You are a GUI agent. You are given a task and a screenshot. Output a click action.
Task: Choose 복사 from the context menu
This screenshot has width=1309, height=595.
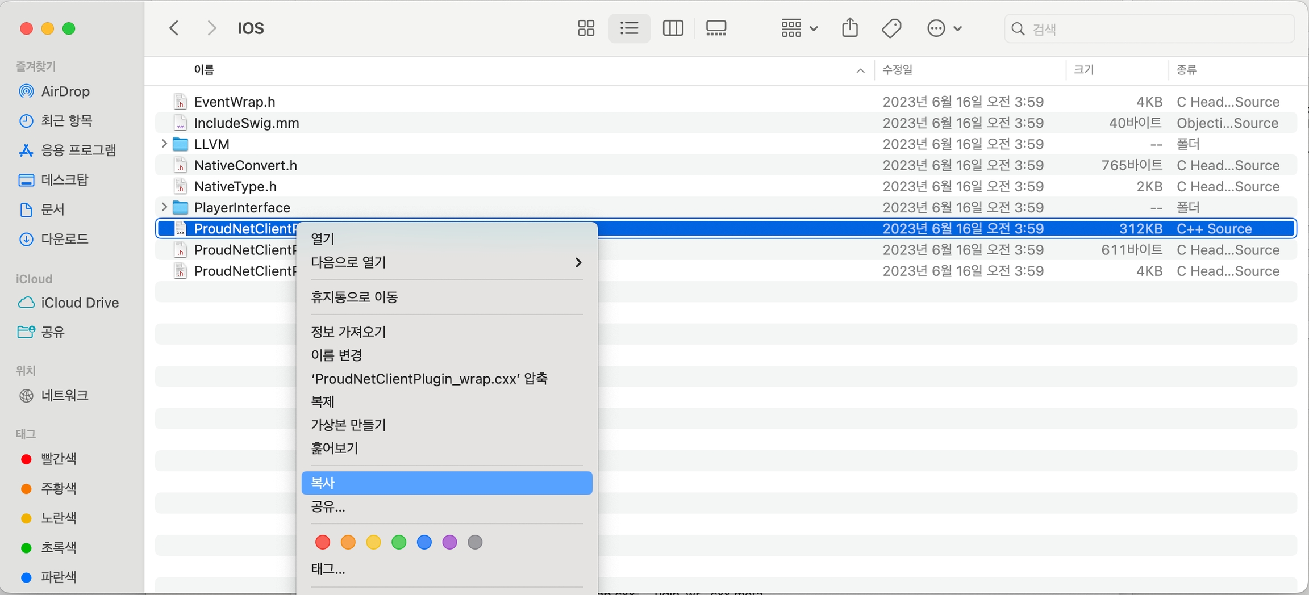point(447,483)
